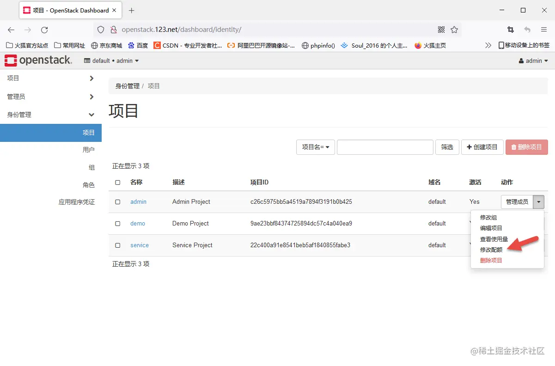
Task: Bookmark the page via the star icon
Action: pos(454,29)
